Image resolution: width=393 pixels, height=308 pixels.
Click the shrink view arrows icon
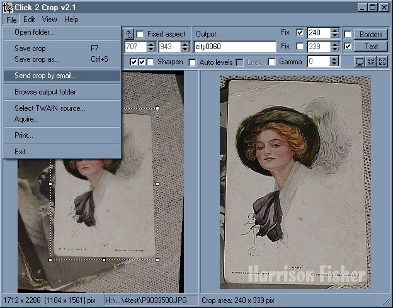pyautogui.click(x=371, y=62)
